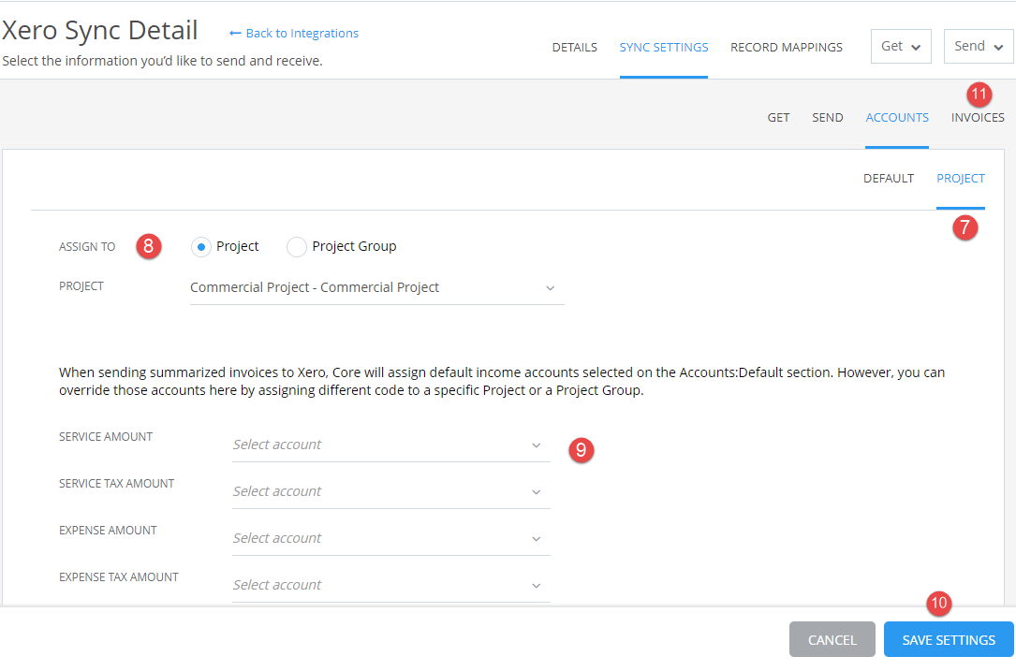Click the SAVE SETTINGS button
Screen dimensions: 1016x671
(x=949, y=640)
